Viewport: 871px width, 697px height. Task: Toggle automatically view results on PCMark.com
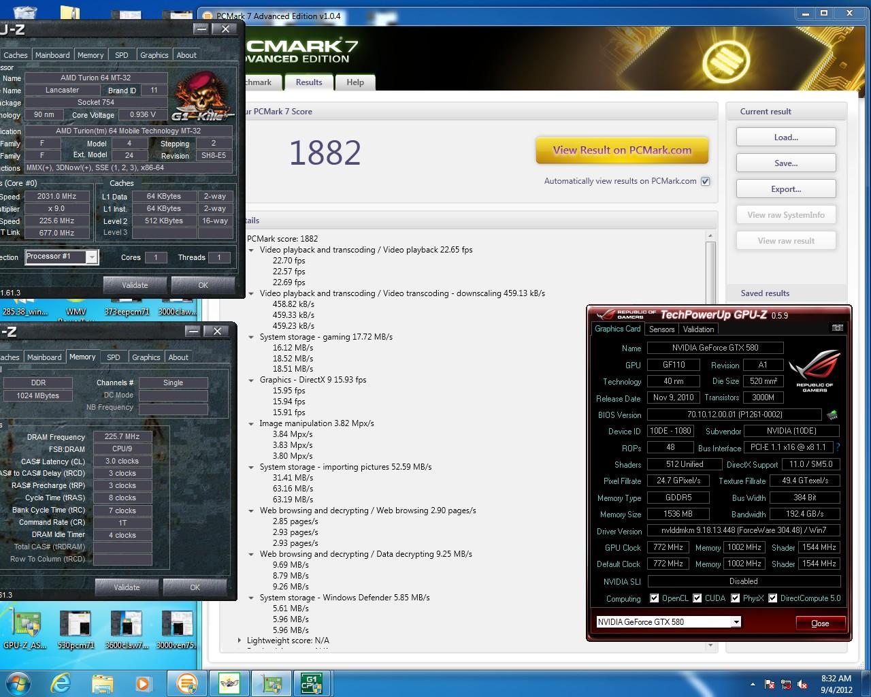(705, 181)
